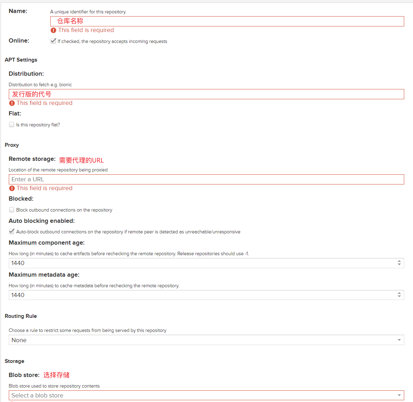Click the Distribution text field
This screenshot has width=413, height=402.
pyautogui.click(x=206, y=94)
